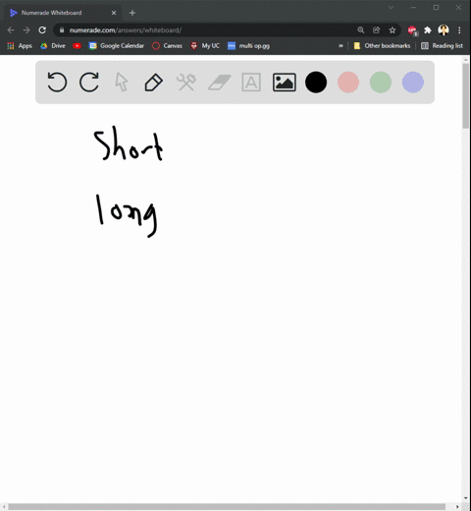Select the pen drawing tool
Screen dimensions: 471x511
(153, 82)
